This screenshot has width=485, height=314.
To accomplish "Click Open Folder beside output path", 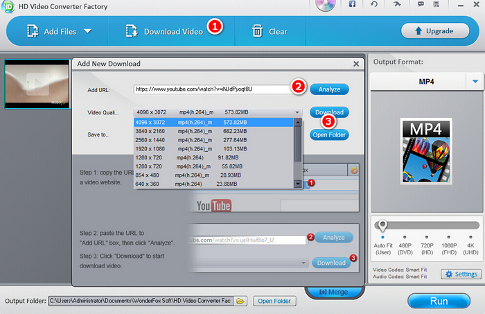I will pos(274,301).
